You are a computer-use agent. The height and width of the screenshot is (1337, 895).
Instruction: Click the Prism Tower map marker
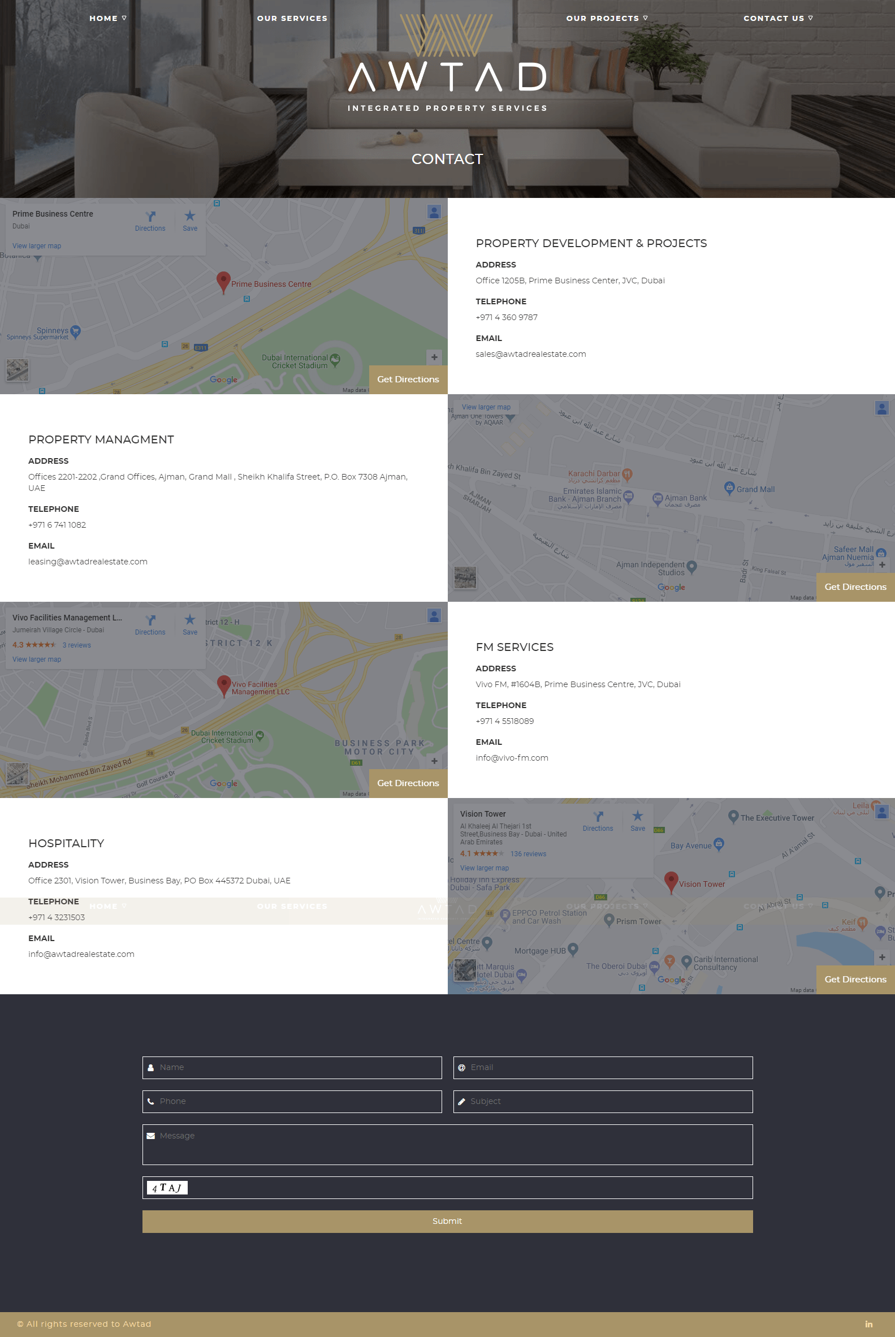(609, 920)
